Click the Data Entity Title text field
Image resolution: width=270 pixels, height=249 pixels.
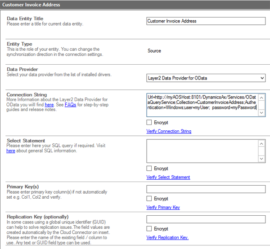pos(206,21)
